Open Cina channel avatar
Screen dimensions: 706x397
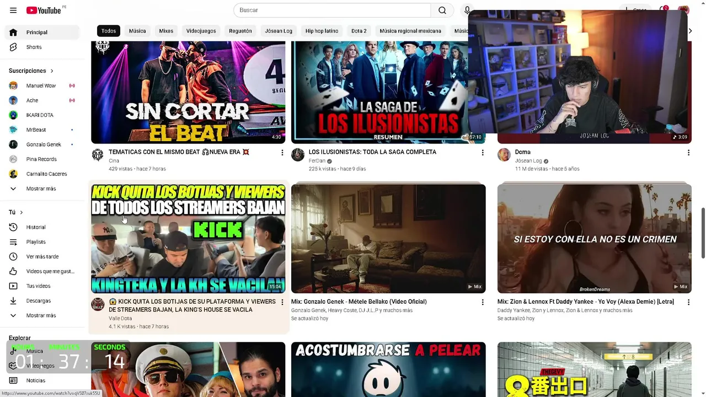tap(98, 155)
